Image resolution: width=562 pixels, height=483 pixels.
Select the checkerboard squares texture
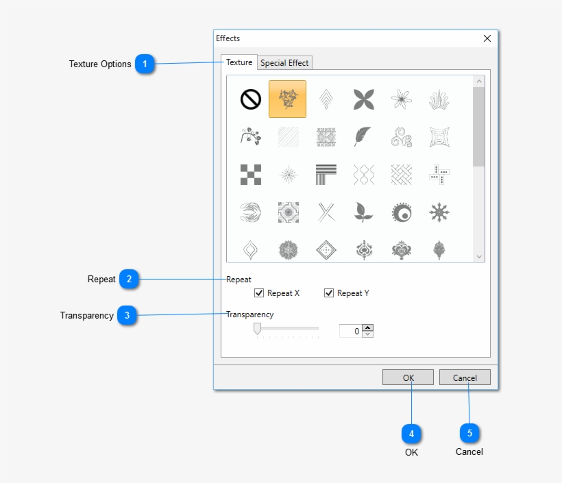coord(250,175)
